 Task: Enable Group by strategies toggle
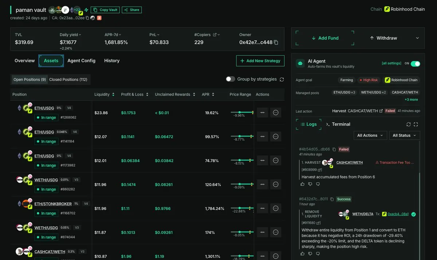(231, 79)
